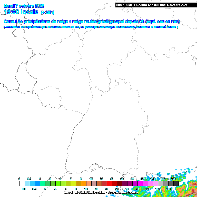Click the Meteociel.fr copyright text
The image size is (197, 197).
click(x=101, y=192)
